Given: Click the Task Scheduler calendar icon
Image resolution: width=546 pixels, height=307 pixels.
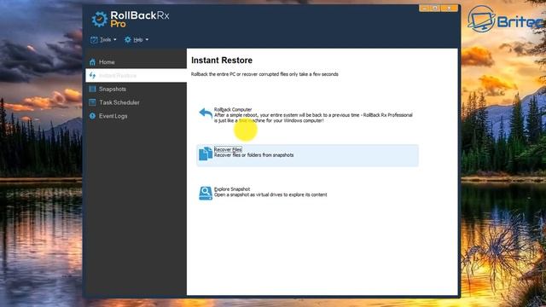Looking at the screenshot, I should click(92, 102).
